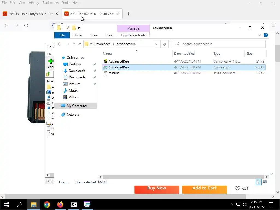Switch to Large icons view

265,182
